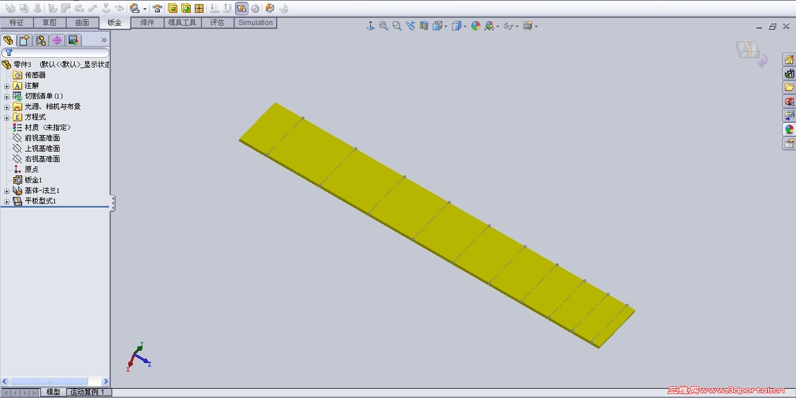Switch to the 曲面 tab
This screenshot has height=398, width=796.
tap(82, 23)
